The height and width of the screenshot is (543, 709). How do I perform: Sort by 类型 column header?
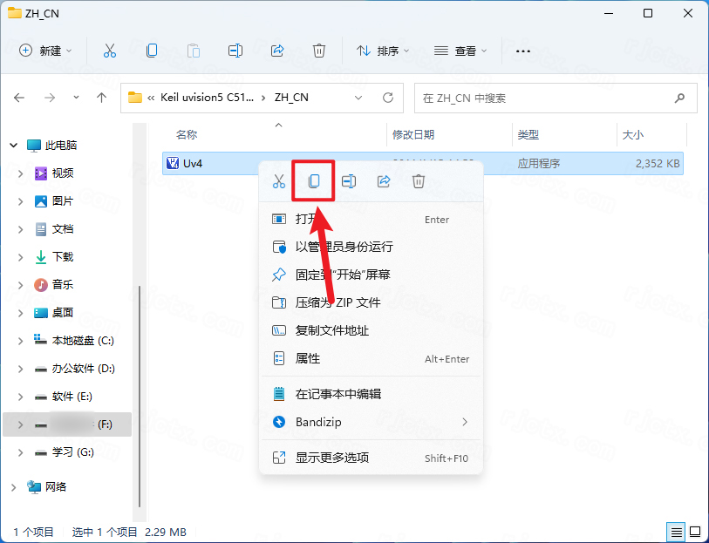(x=528, y=134)
